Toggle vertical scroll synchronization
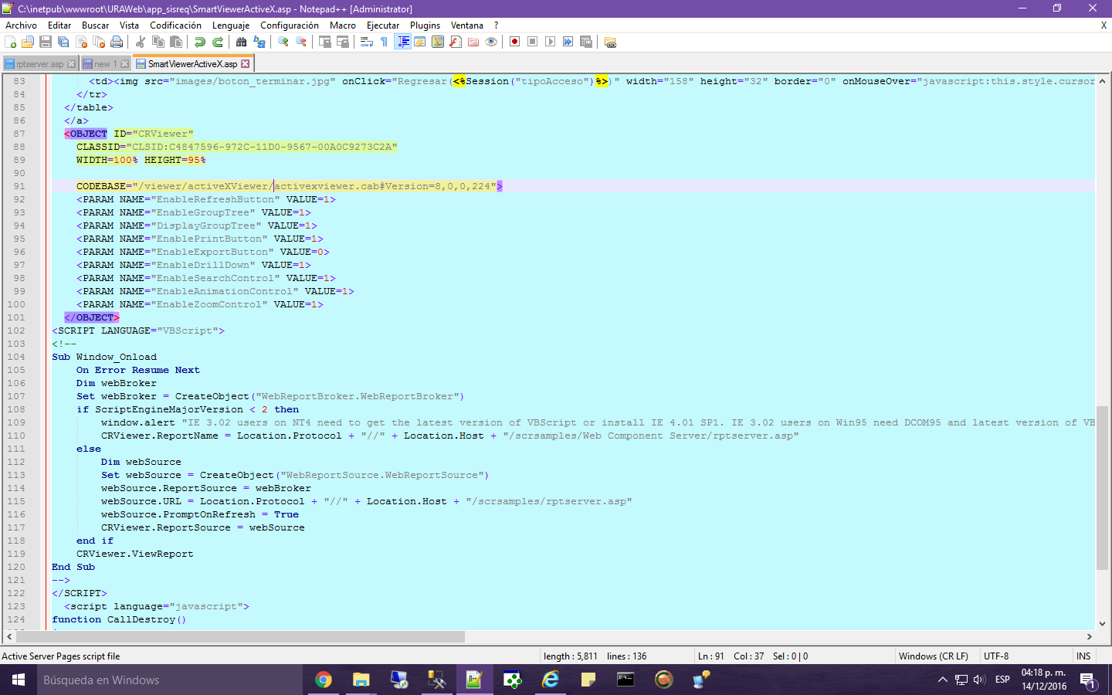This screenshot has width=1112, height=695. click(325, 42)
